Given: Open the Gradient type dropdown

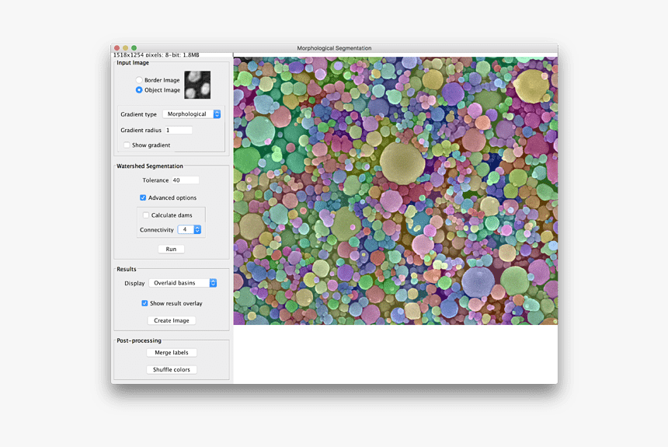Looking at the screenshot, I should click(x=193, y=114).
